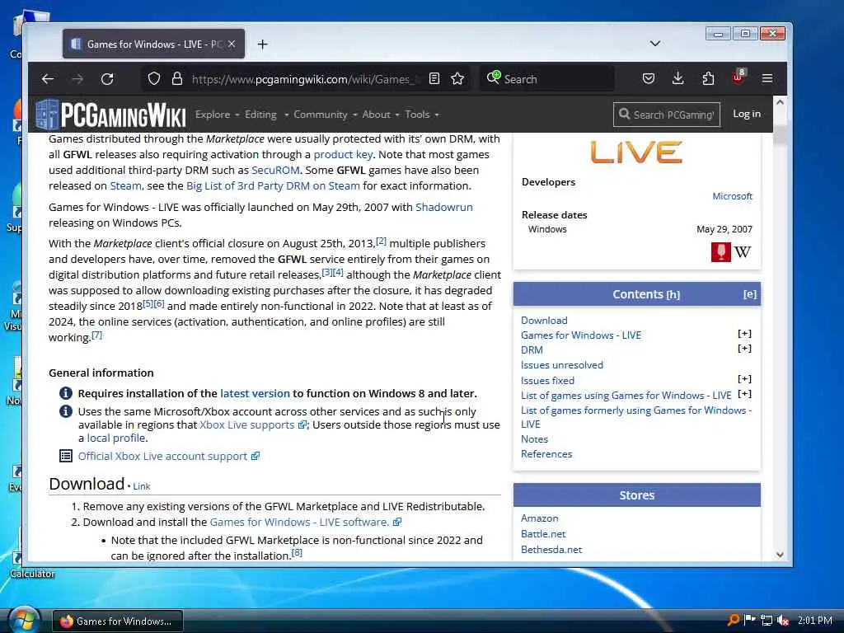
Task: Open the extensions puzzle icon
Action: pyautogui.click(x=708, y=78)
